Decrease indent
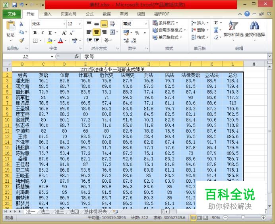This screenshot has width=275, height=224. click(x=89, y=41)
